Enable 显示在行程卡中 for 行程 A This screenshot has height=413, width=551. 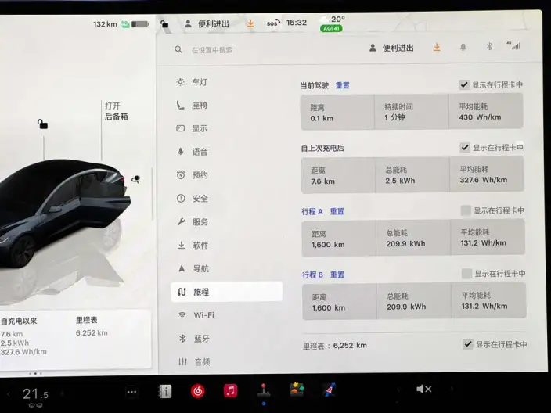[x=466, y=210]
